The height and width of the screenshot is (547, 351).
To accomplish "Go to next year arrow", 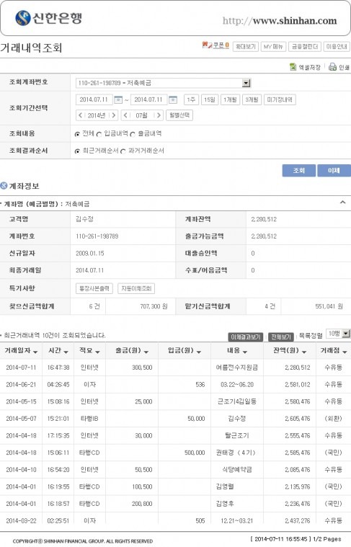I will click(113, 115).
